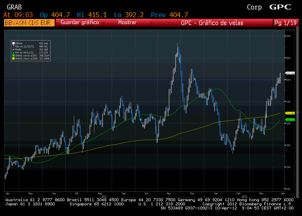Click the At 09:03 time label

pos(18,15)
